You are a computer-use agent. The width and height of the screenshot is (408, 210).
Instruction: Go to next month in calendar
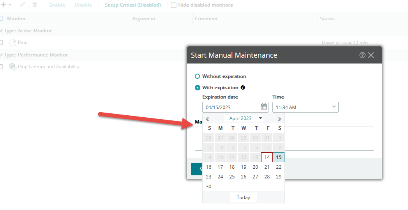[x=279, y=119]
